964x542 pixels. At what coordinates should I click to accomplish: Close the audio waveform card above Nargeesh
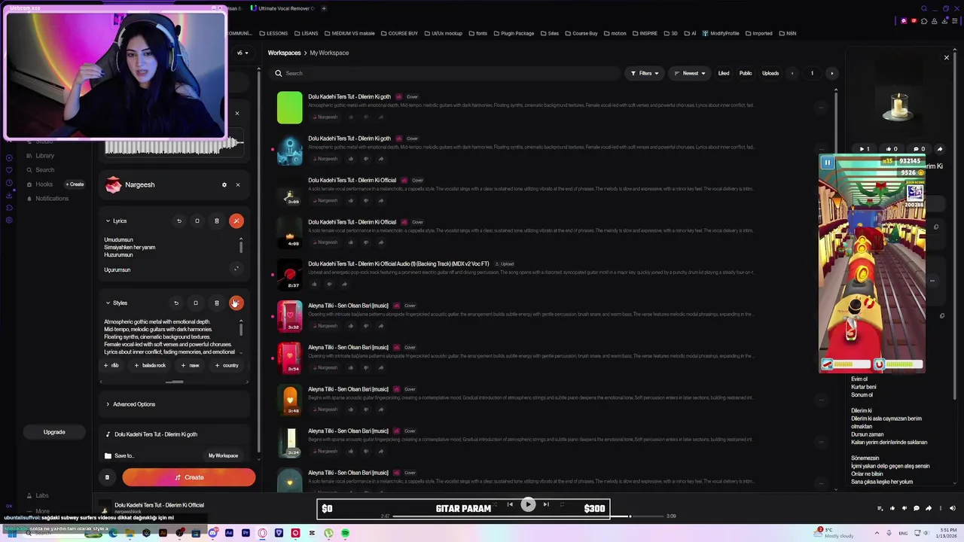[236, 114]
